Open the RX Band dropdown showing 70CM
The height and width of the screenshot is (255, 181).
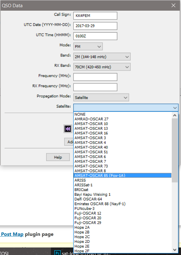tap(102, 67)
